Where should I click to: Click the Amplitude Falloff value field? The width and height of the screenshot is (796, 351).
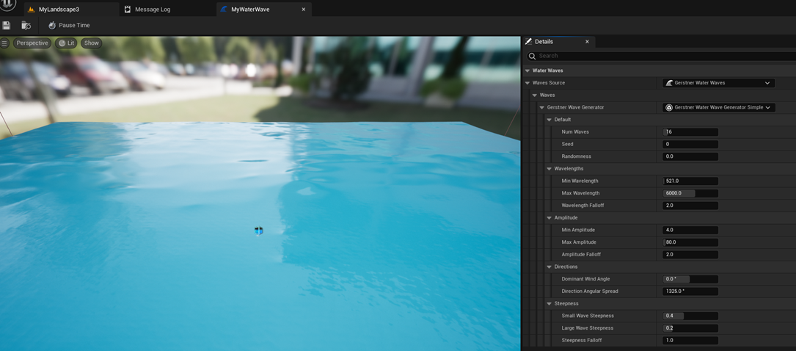pos(690,255)
